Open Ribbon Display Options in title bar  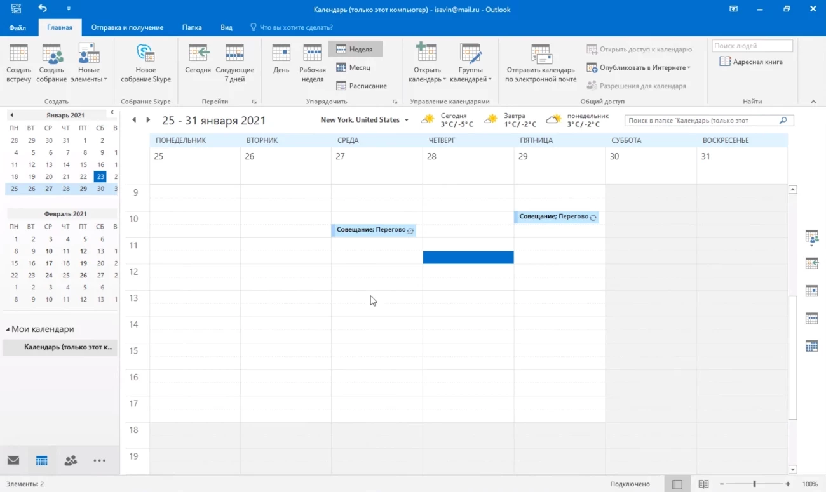[x=733, y=9]
